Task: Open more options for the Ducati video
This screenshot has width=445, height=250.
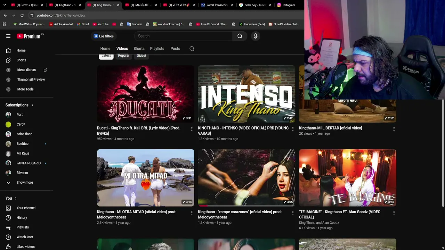Action: (x=192, y=129)
